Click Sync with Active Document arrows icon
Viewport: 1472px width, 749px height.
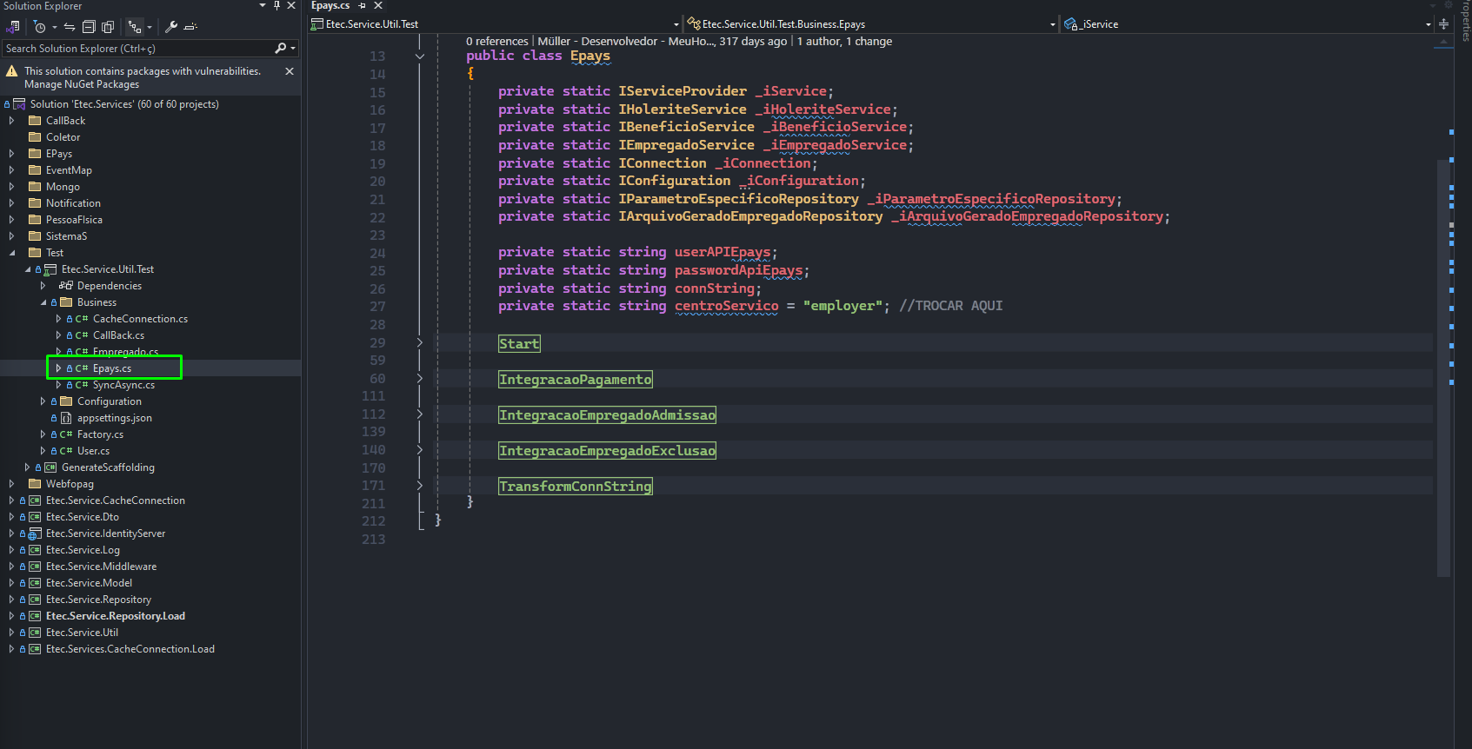point(70,27)
